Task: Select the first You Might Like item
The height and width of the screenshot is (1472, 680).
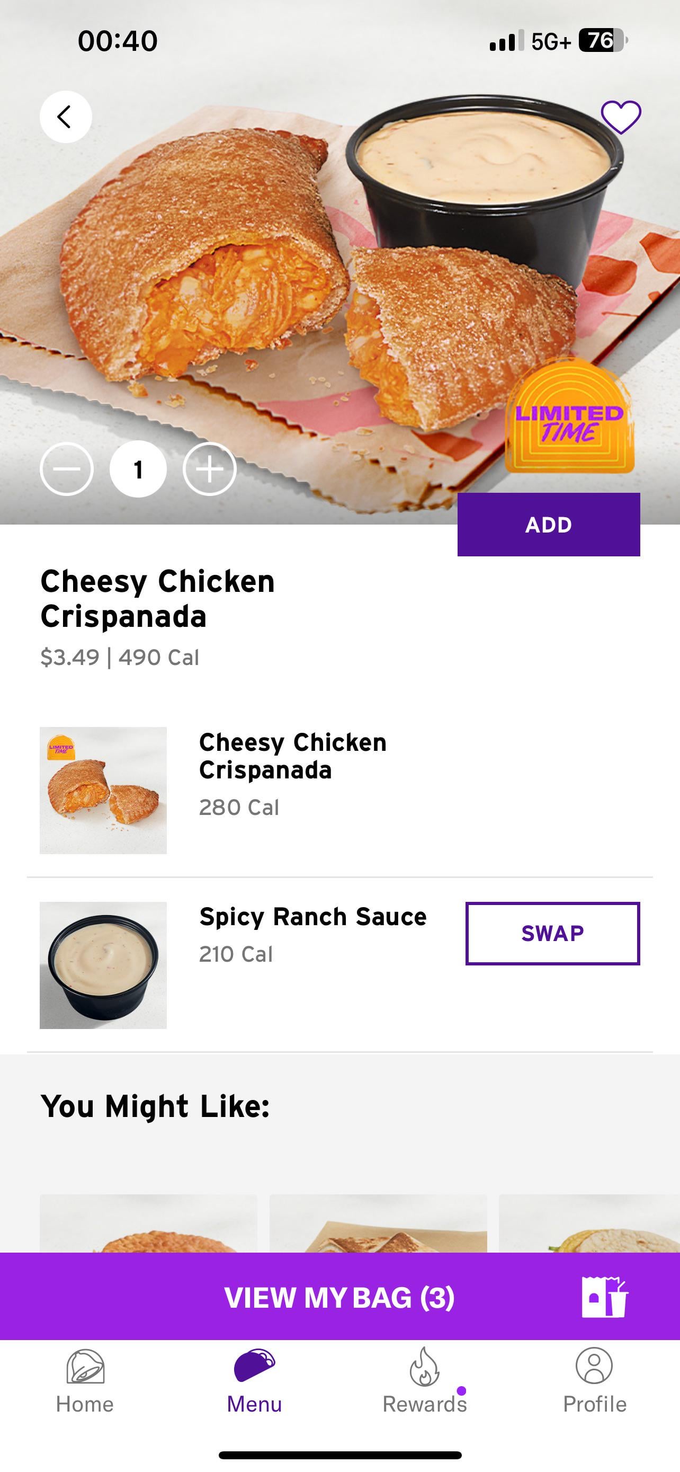Action: tap(148, 1225)
